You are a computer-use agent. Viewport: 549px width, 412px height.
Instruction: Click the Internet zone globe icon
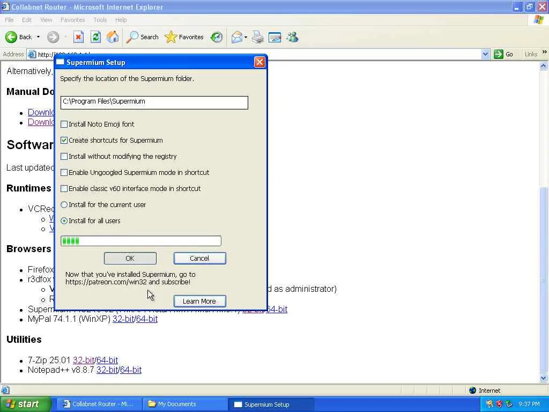pyautogui.click(x=472, y=390)
